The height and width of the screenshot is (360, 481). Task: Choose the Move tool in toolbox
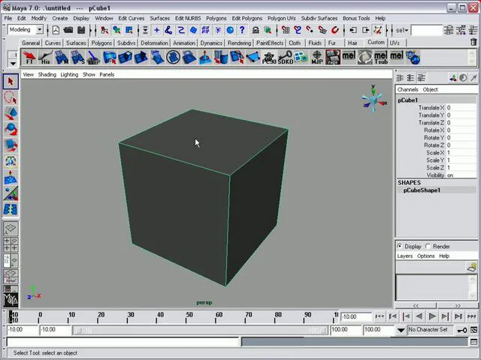point(11,113)
